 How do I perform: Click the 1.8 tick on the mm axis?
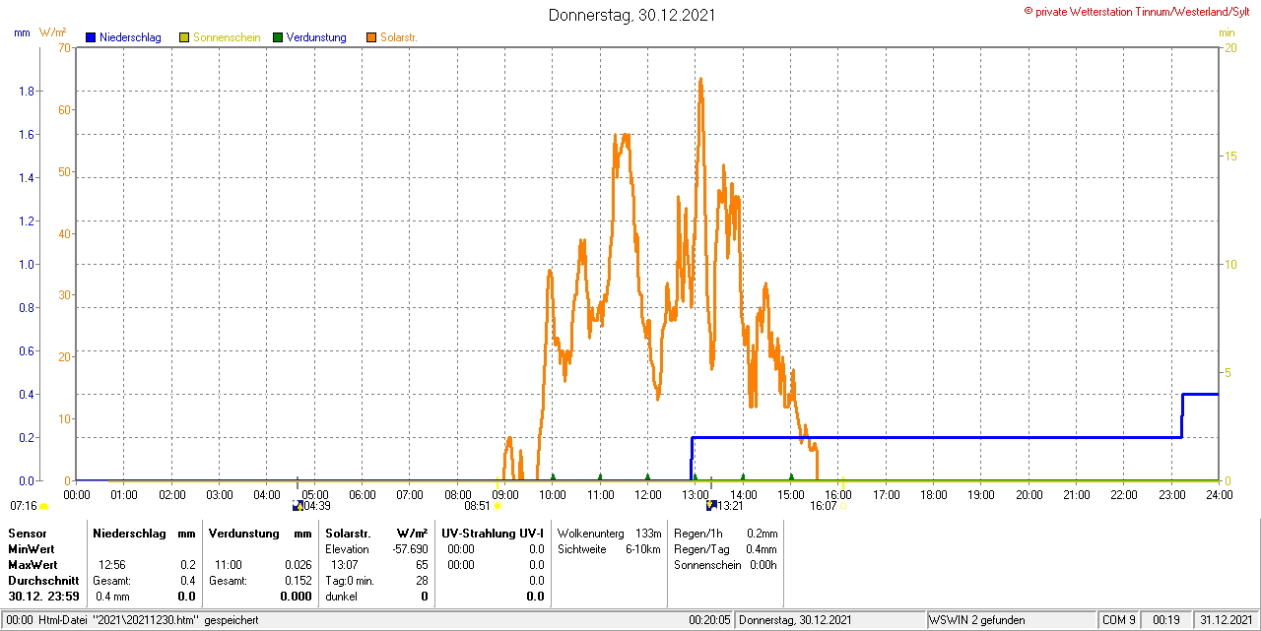click(x=29, y=91)
